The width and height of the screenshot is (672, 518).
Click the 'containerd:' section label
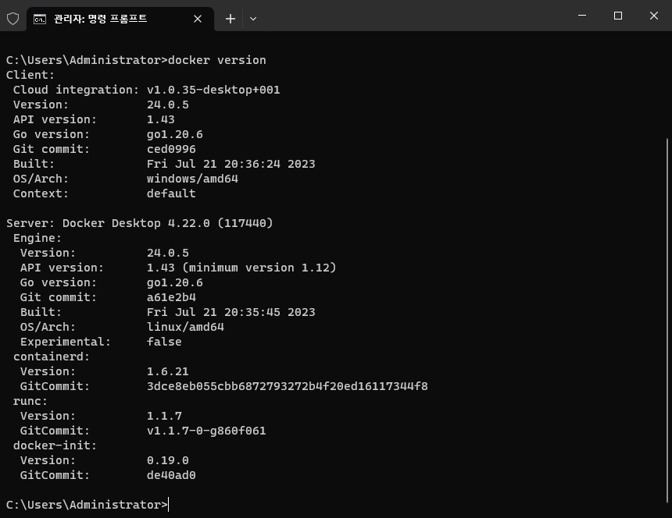pos(52,357)
